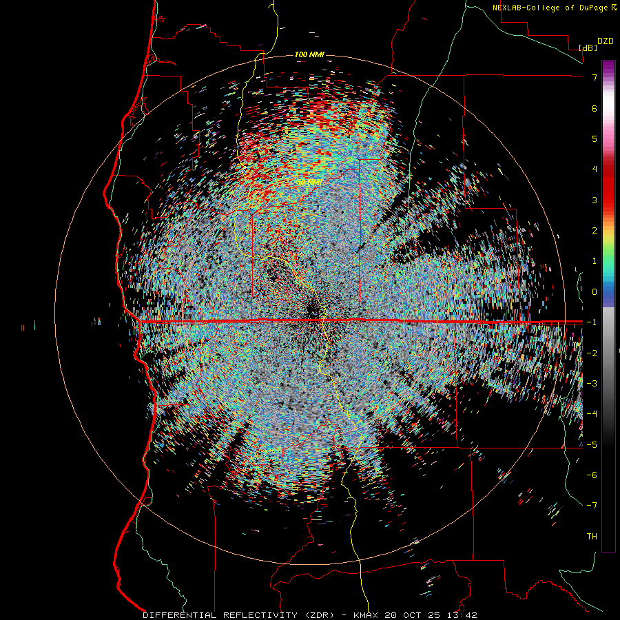Viewport: 620px width, 620px height.
Task: Click the -2 value on the color scale
Action: (592, 353)
